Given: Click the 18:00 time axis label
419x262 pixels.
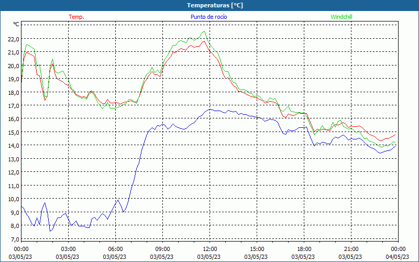Looking at the screenshot, I should [304, 249].
